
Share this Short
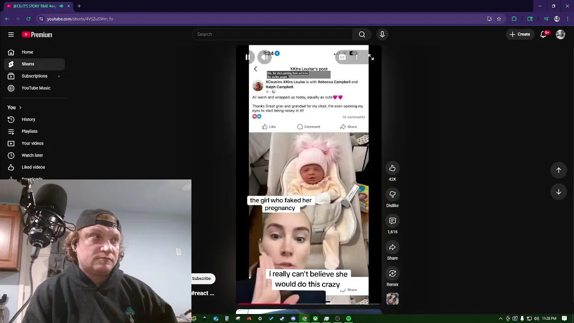(x=392, y=247)
